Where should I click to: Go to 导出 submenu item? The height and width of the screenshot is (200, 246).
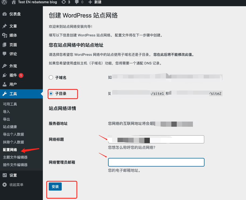tap(6, 119)
